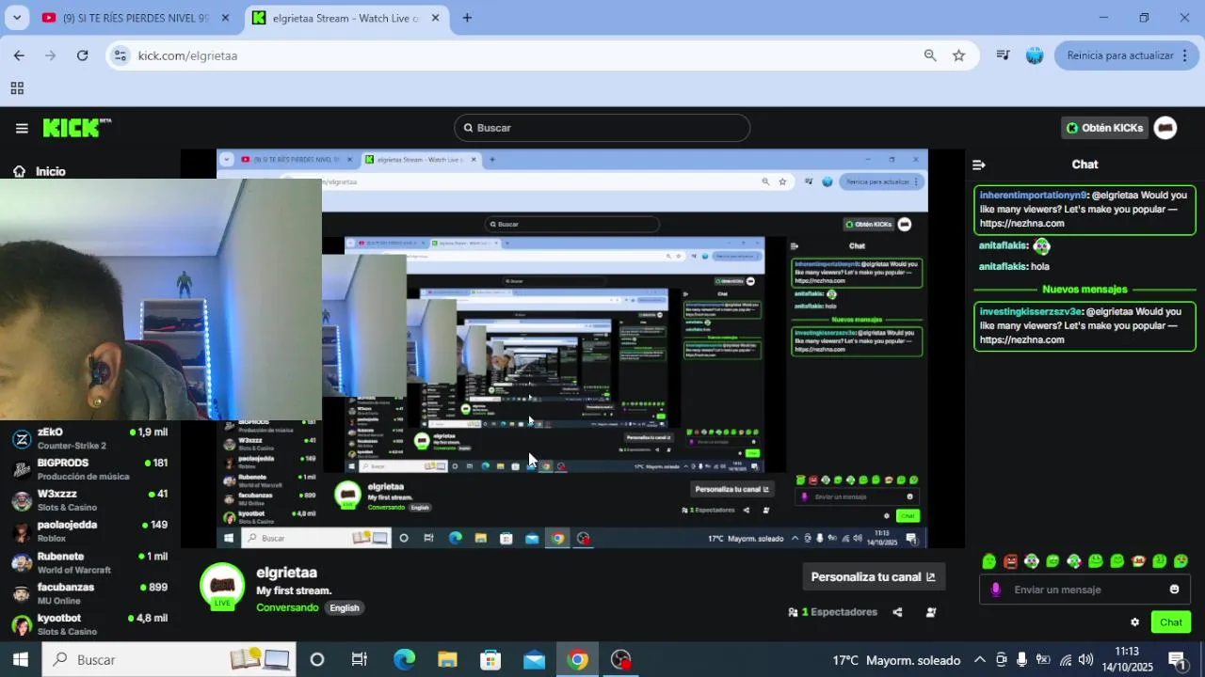
Task: Open a new browser tab
Action: point(467,18)
